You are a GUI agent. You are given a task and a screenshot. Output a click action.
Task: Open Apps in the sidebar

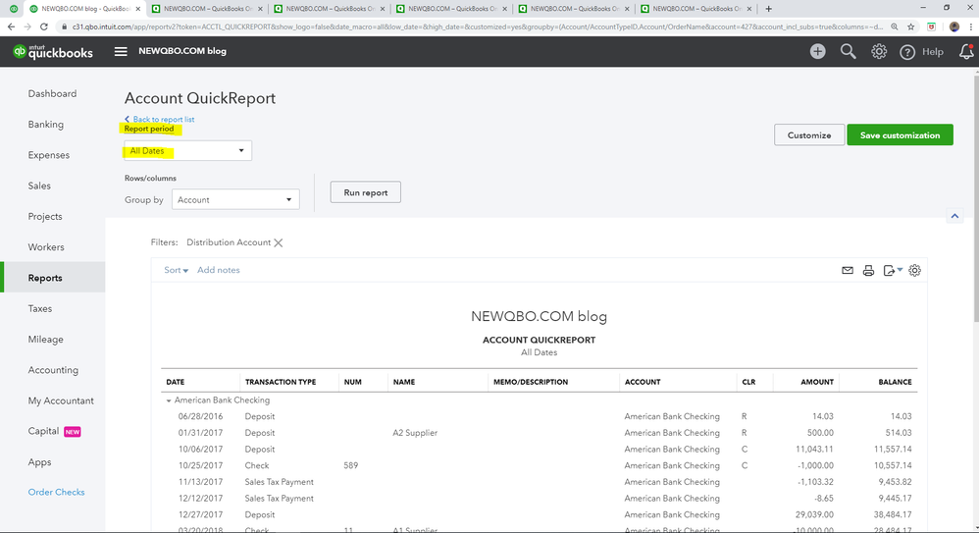(39, 462)
